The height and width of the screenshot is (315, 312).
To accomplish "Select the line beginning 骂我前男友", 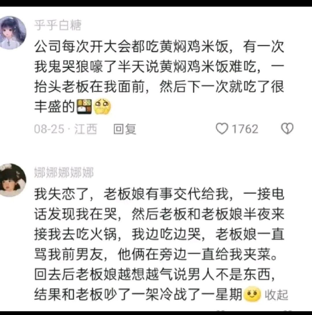I will coord(155,254).
